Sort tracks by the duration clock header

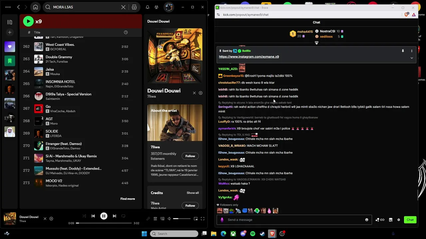pos(126,32)
